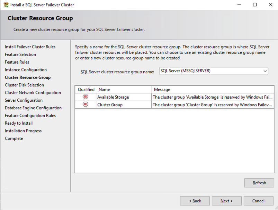This screenshot has width=278, height=210.
Task: Expand the cluster resource group name dropdown
Action: click(265, 71)
